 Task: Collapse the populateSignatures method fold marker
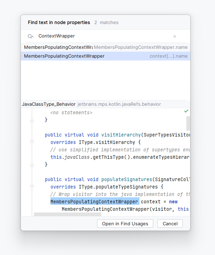point(32,187)
